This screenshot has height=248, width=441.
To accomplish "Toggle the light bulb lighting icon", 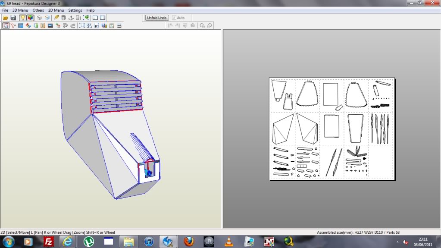I will coord(23,18).
